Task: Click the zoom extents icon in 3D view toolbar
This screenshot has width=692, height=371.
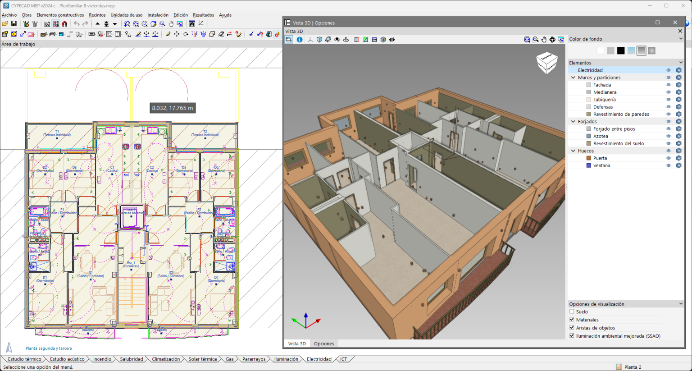Action: [x=527, y=40]
